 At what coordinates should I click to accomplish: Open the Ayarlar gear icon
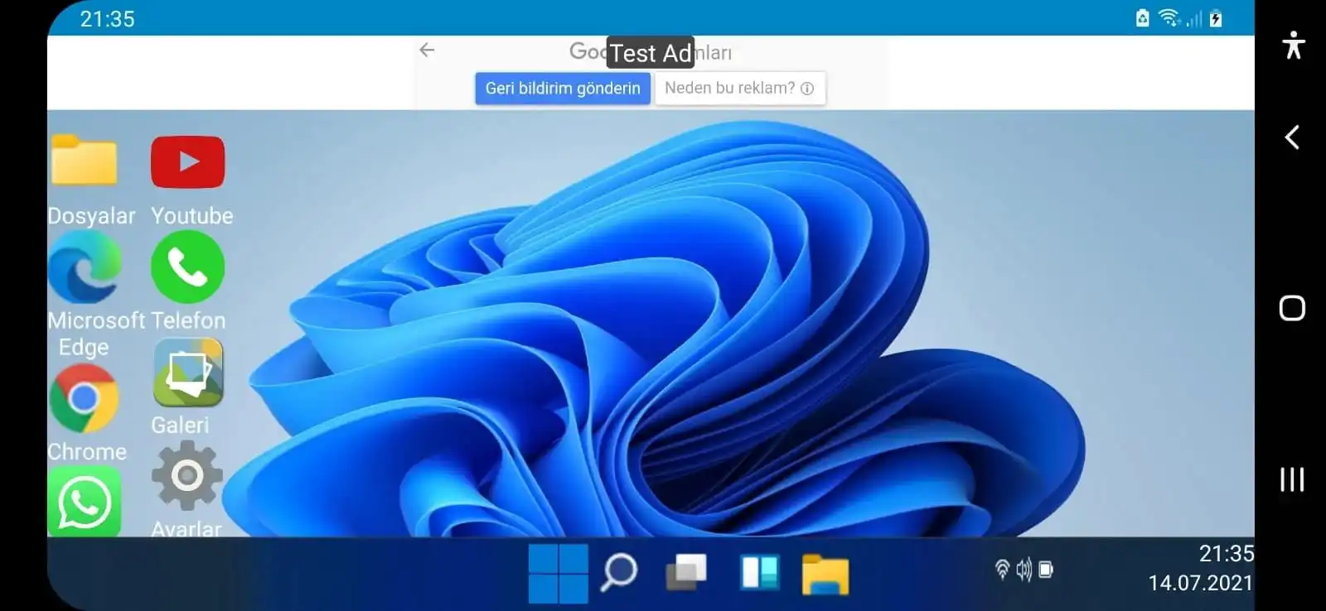coord(187,475)
